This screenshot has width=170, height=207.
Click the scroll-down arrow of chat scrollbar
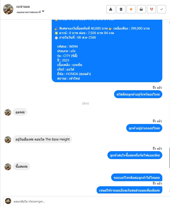click(170, 191)
